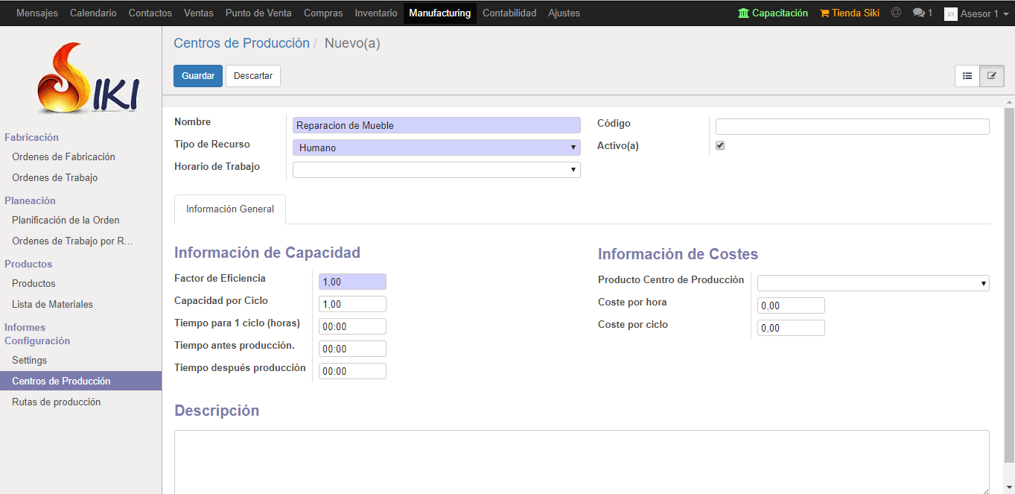The width and height of the screenshot is (1015, 494).
Task: Open the Mensajes menu
Action: [37, 13]
